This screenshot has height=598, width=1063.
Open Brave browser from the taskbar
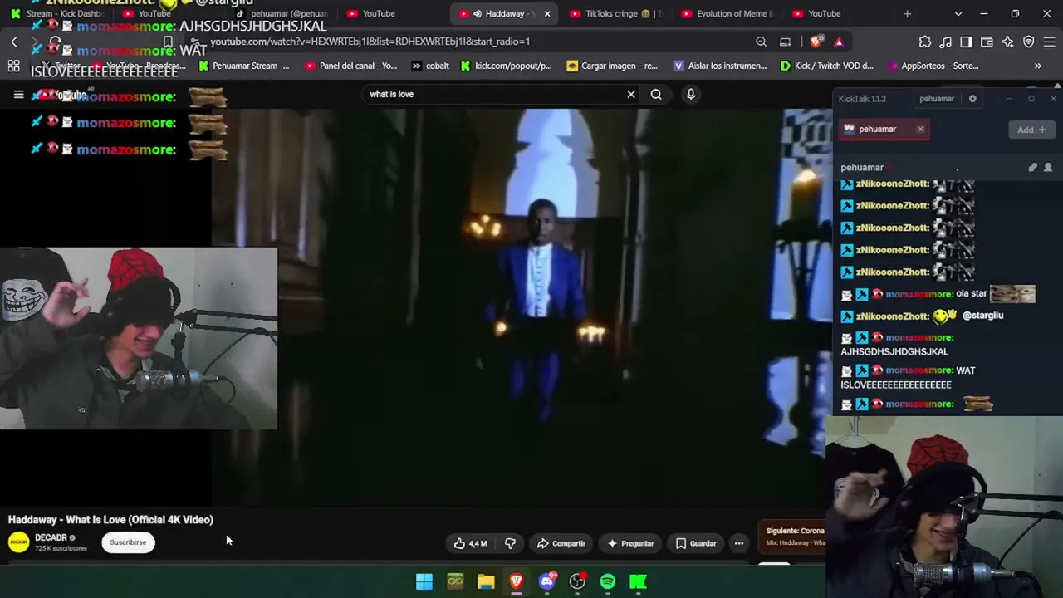[x=516, y=581]
